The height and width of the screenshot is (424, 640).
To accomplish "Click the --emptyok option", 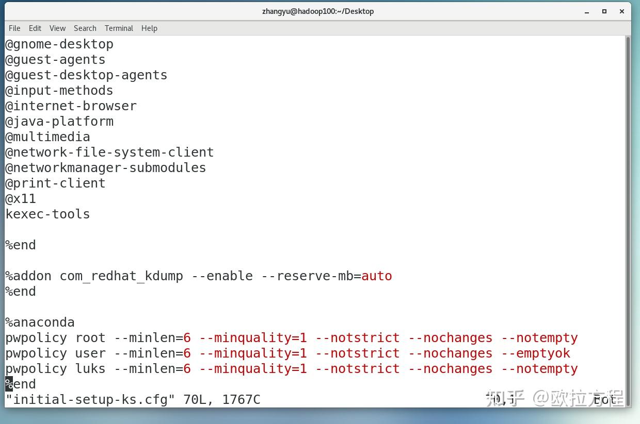I will pos(535,353).
